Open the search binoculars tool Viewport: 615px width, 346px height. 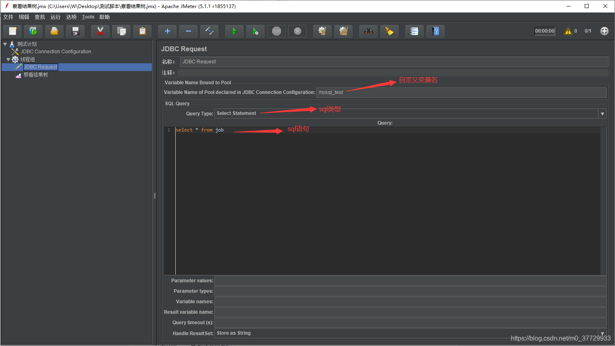pyautogui.click(x=368, y=31)
